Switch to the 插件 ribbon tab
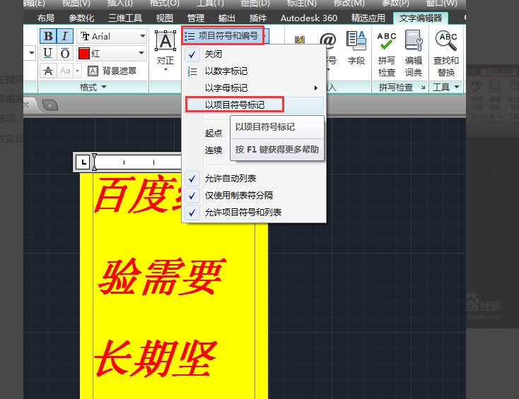519x399 pixels. coord(258,18)
